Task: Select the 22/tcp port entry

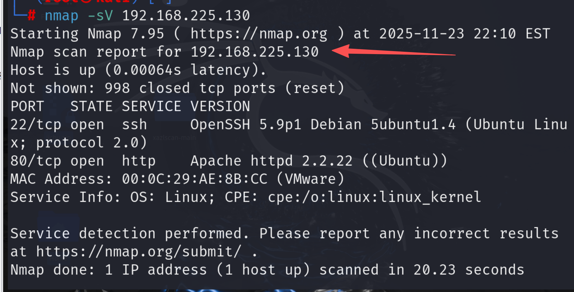Action: click(x=36, y=125)
